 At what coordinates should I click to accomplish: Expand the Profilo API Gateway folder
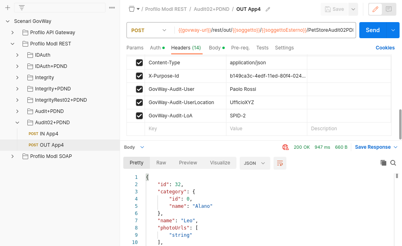pyautogui.click(x=12, y=33)
